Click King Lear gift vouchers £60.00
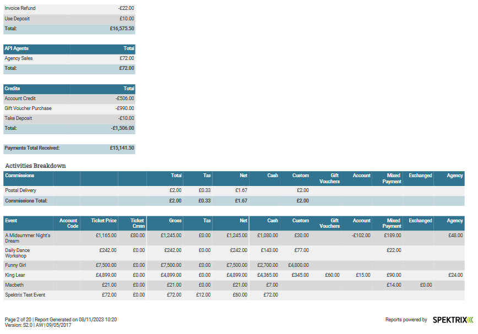This screenshot has height=334, width=478. click(x=332, y=275)
